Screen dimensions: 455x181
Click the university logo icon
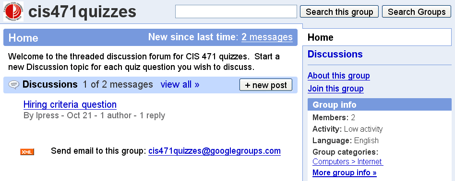click(13, 11)
